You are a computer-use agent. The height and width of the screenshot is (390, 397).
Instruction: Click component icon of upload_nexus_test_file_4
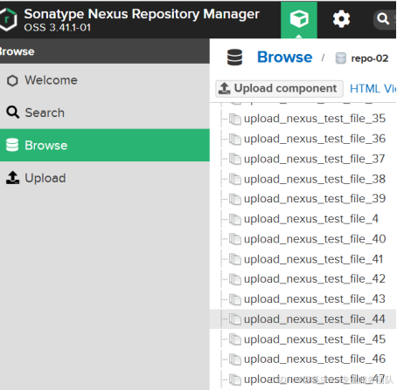(x=235, y=219)
